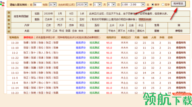Click 查看所有 in the 11-14 row

click(x=181, y=88)
